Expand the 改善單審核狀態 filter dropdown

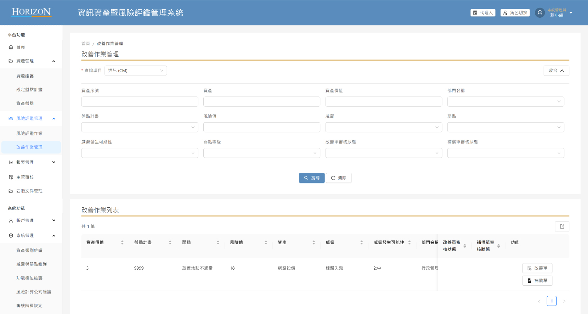click(383, 153)
